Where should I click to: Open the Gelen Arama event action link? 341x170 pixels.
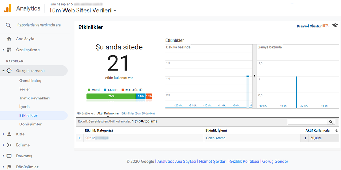[216, 138]
